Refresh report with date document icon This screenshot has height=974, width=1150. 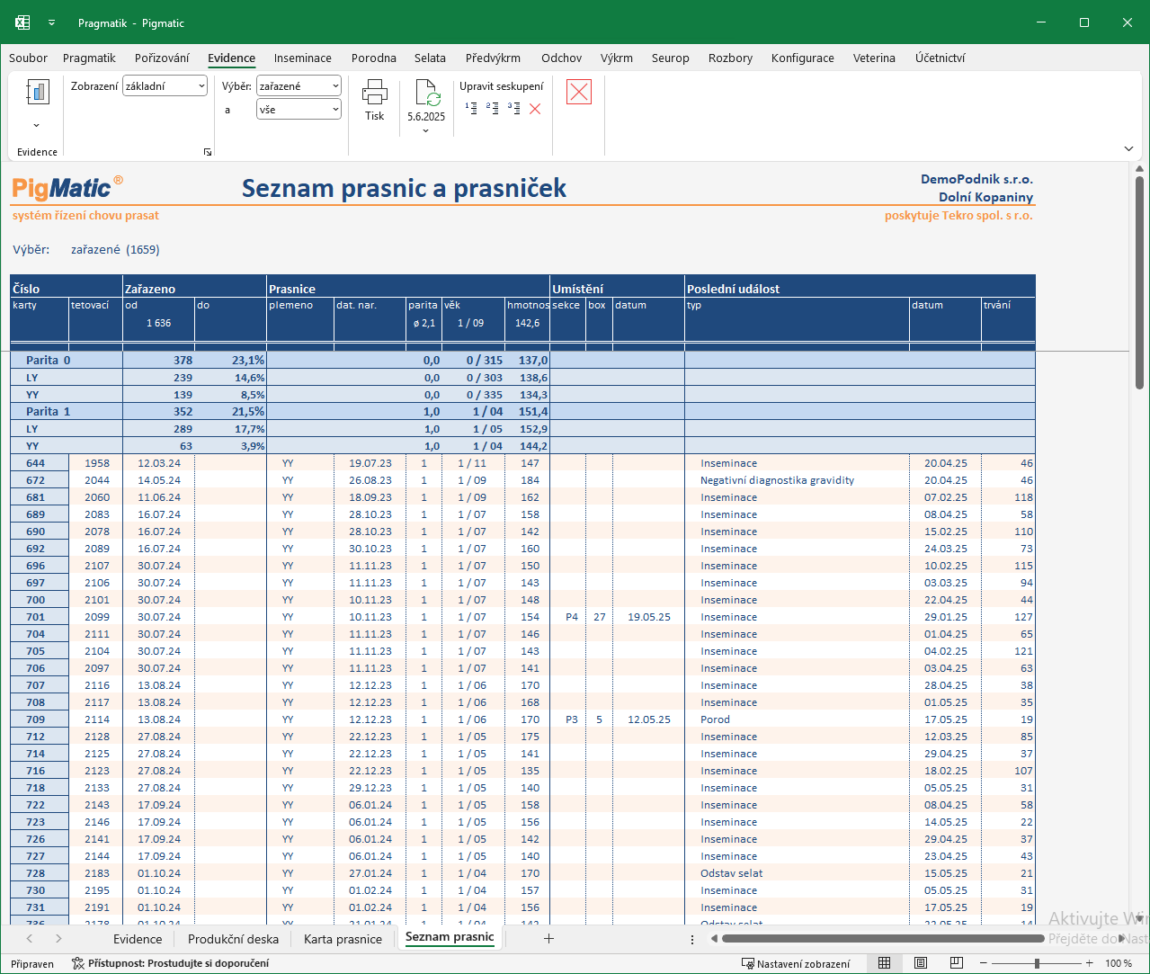coord(426,94)
